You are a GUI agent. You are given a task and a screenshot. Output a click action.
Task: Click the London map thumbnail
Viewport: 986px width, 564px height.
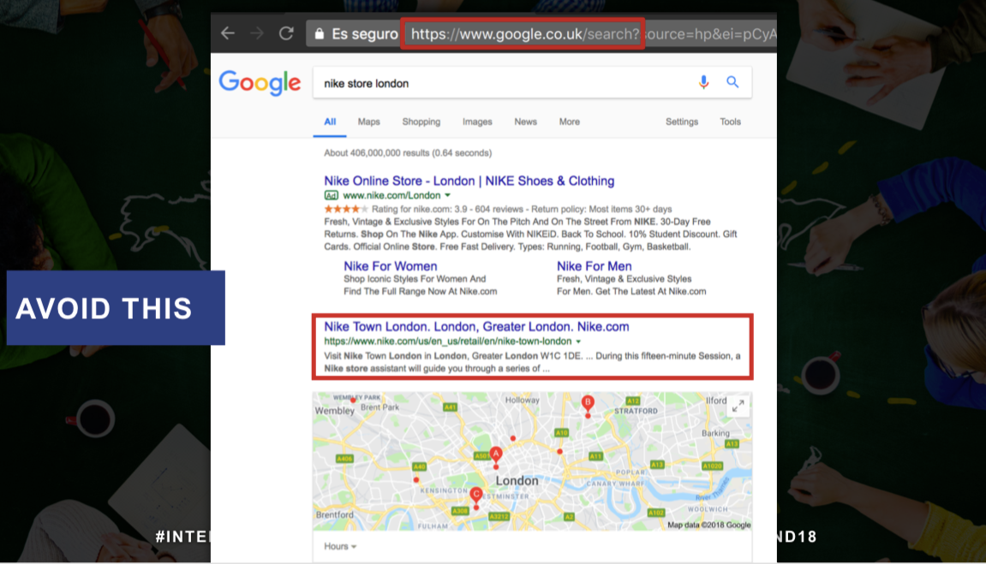(532, 461)
